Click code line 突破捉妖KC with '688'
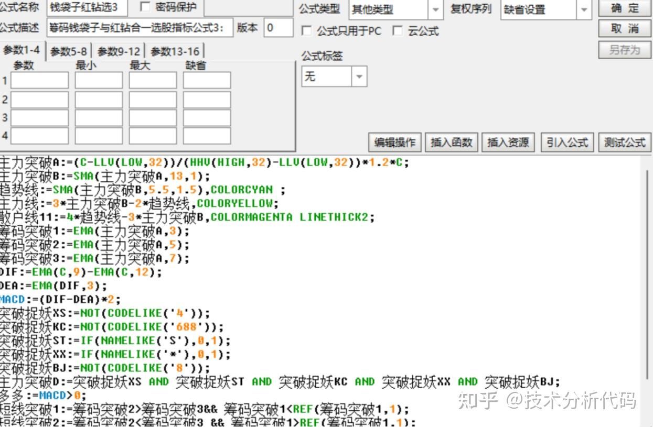Screen dimensions: 653x427 coord(112,327)
